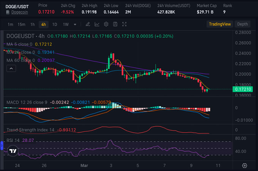Open the Dogecoin link
258x171 pixels.
click(x=19, y=12)
